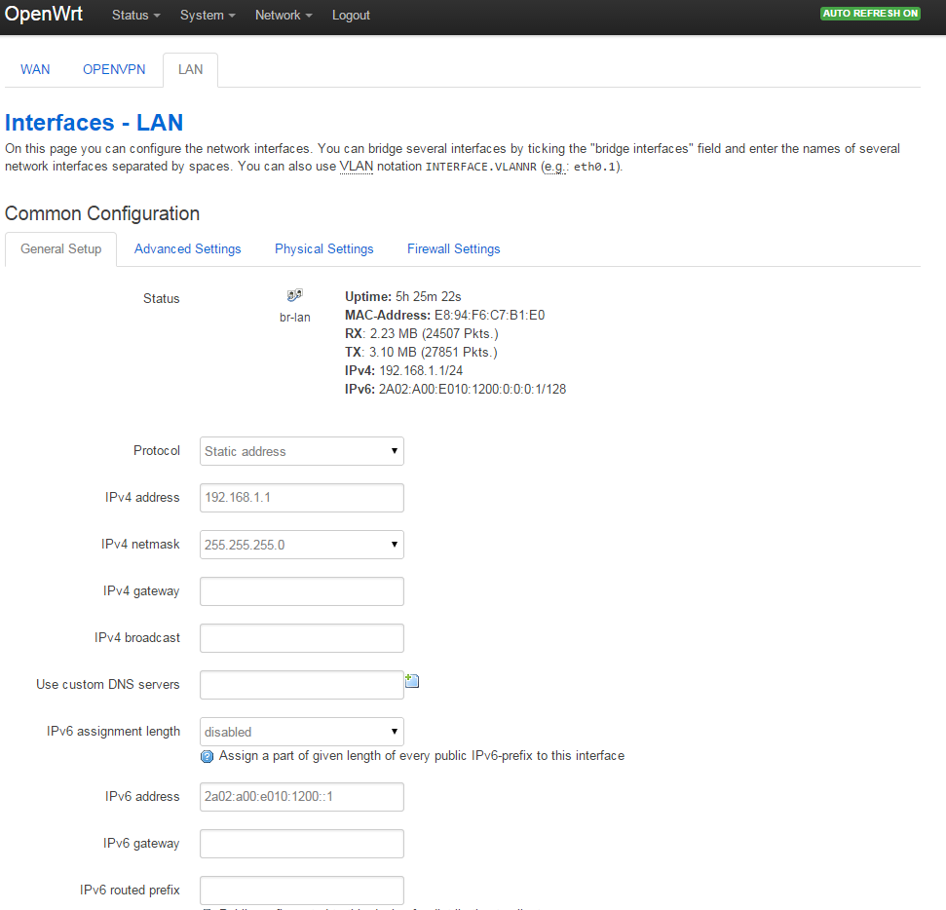Expand the Network menu
Screen dimensions: 946x910
284,16
